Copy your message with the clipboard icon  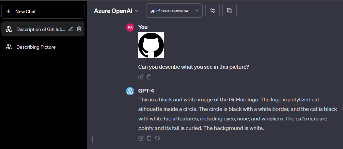149,77
